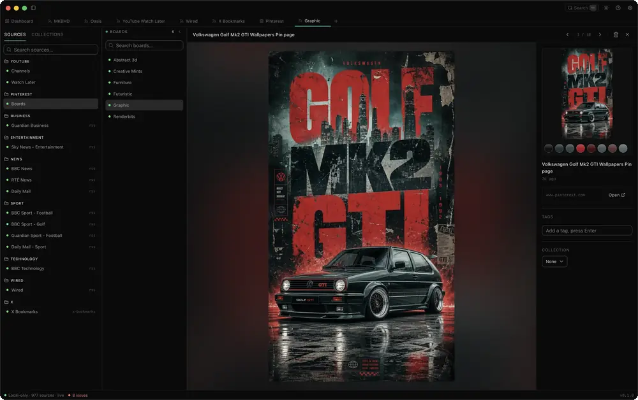The height and width of the screenshot is (400, 638).
Task: Open the BBC Technology source
Action: tap(51, 268)
